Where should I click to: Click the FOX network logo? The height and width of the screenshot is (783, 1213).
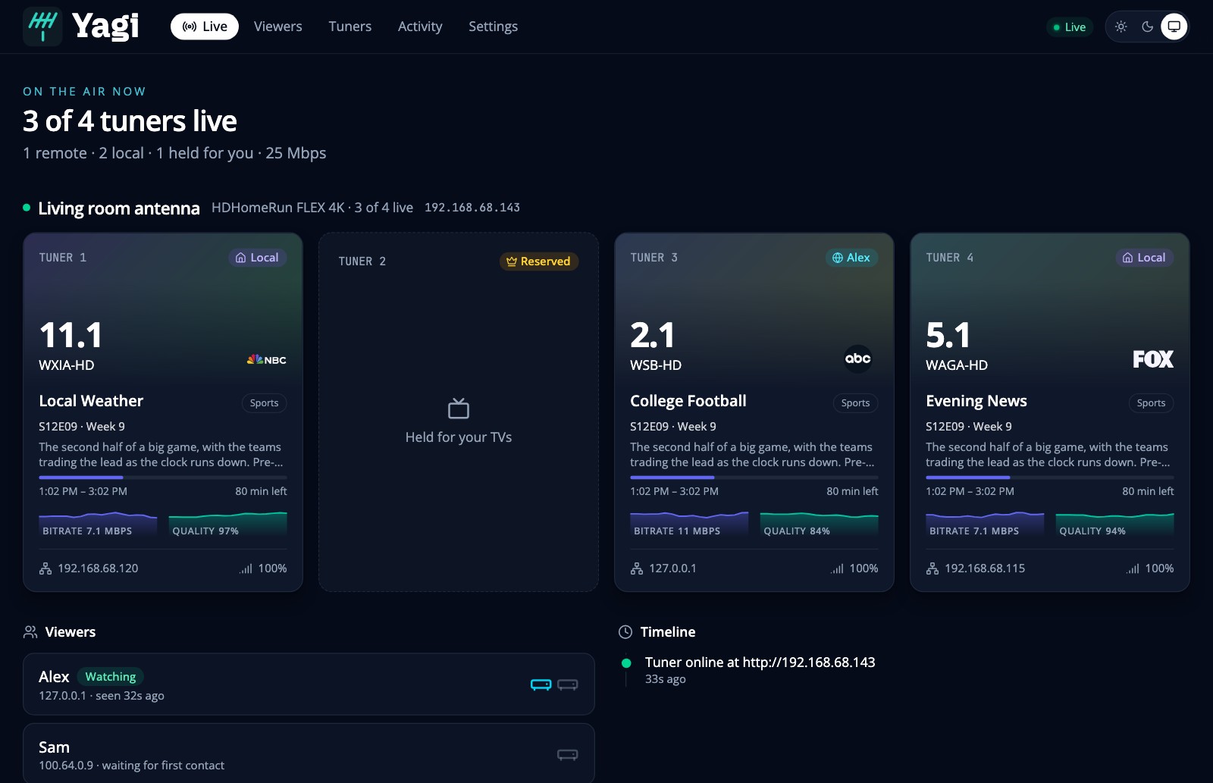(x=1153, y=359)
